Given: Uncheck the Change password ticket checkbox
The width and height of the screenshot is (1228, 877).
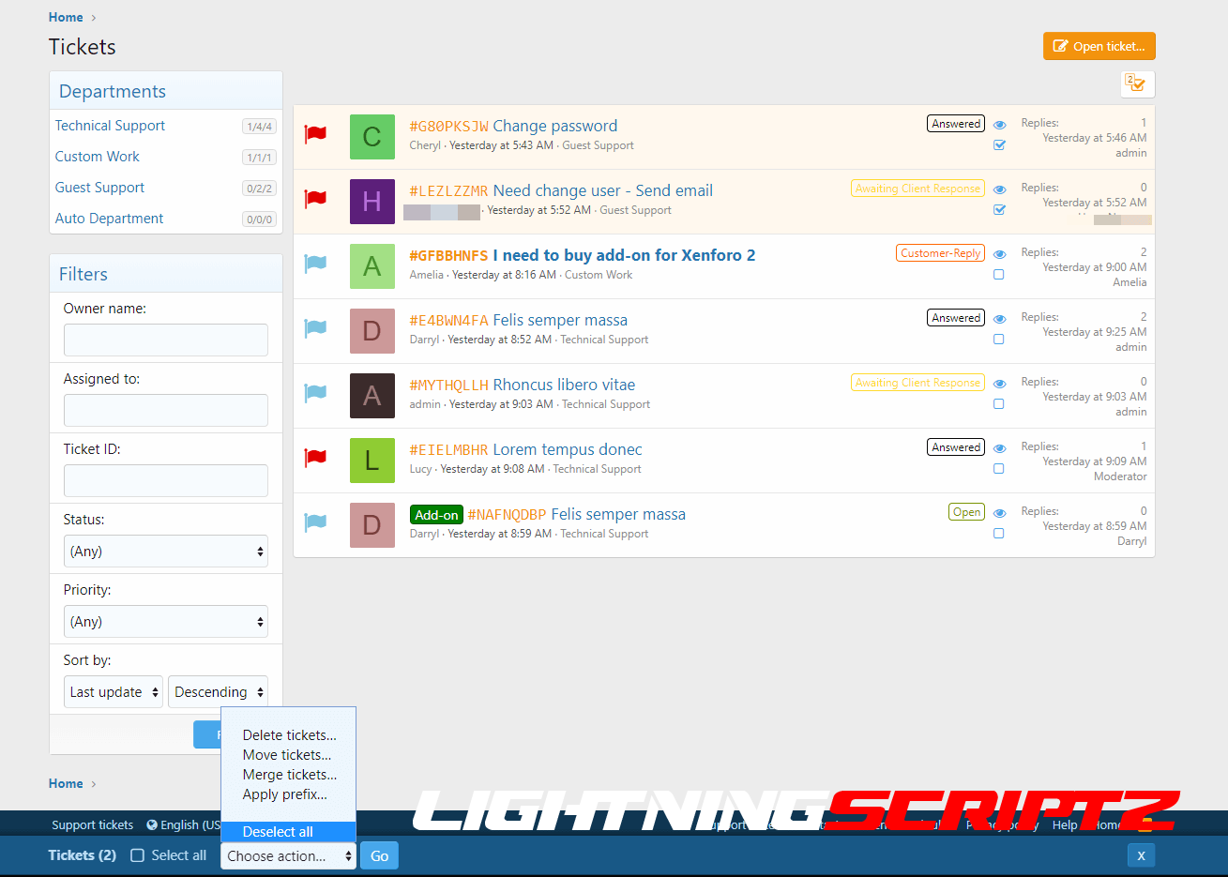Looking at the screenshot, I should tap(999, 145).
